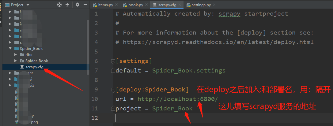Click 'project = Spider_Book' on line 11
This screenshot has width=333, height=126.
click(154, 108)
